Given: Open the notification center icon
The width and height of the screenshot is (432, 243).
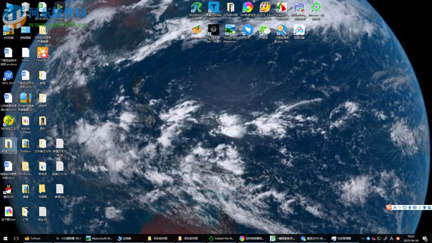Looking at the screenshot, I should pos(425,239).
